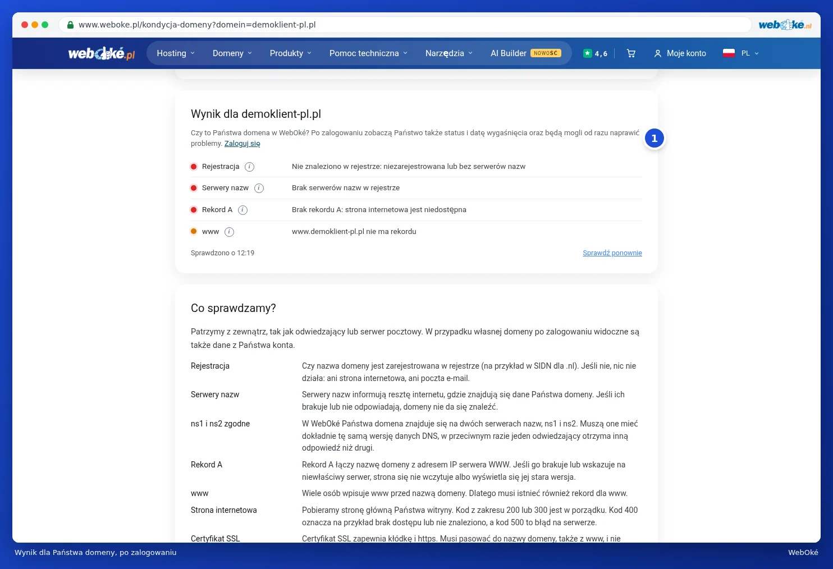The height and width of the screenshot is (569, 833).
Task: Click the orange www status dot
Action: click(194, 231)
